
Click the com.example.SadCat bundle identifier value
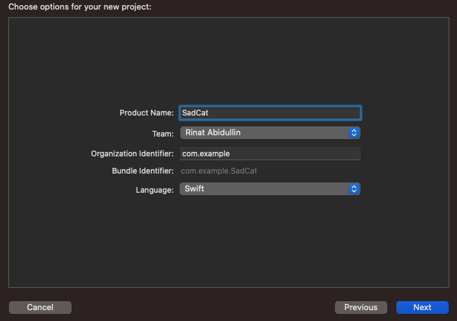click(x=219, y=171)
